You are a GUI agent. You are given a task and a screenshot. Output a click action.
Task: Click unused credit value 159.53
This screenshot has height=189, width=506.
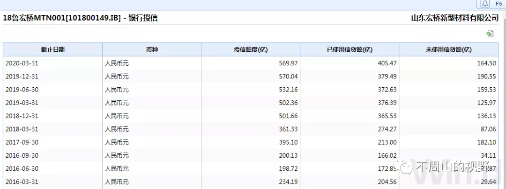point(486,90)
